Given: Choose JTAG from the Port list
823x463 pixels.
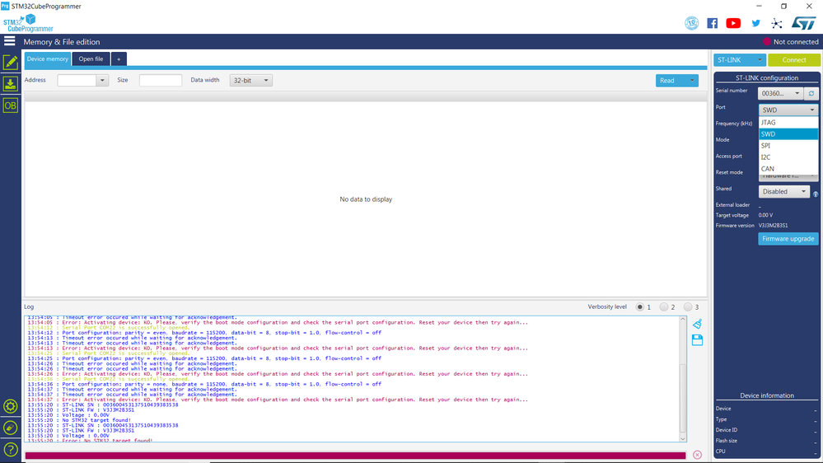Looking at the screenshot, I should coord(788,122).
